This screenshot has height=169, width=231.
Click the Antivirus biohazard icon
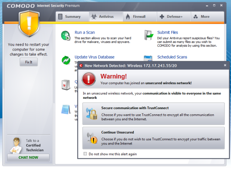coord(94,17)
